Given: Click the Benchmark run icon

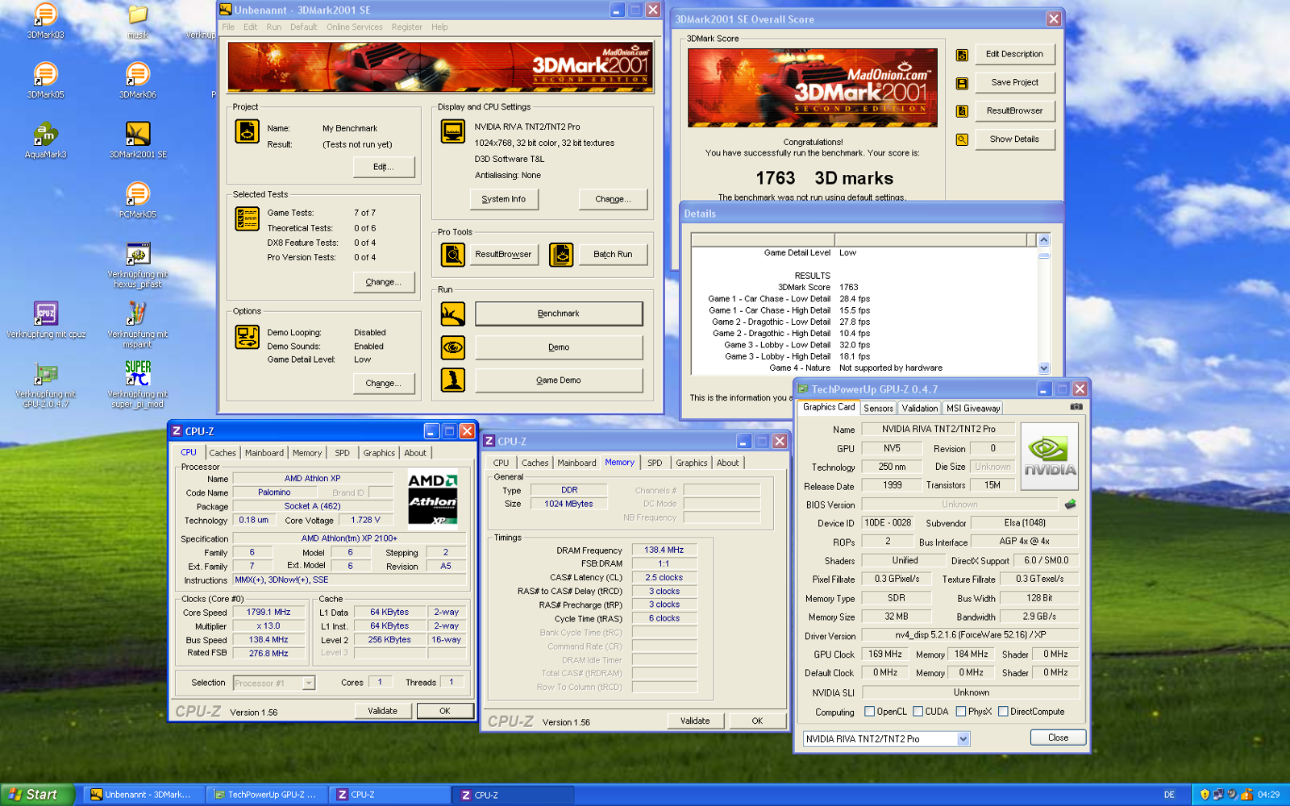Looking at the screenshot, I should 453,314.
